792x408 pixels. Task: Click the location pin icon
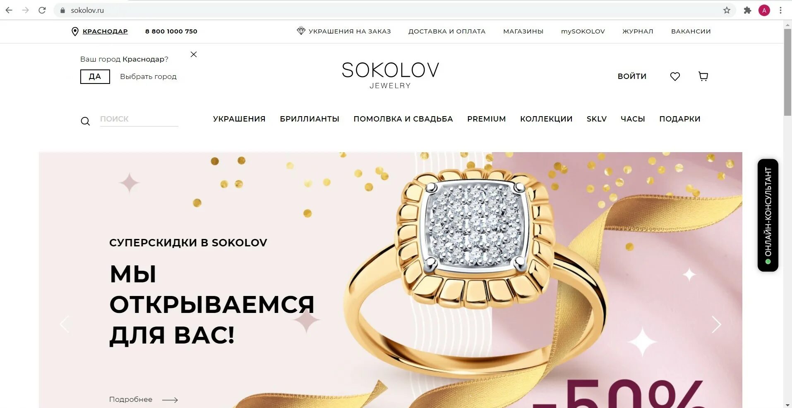click(75, 31)
